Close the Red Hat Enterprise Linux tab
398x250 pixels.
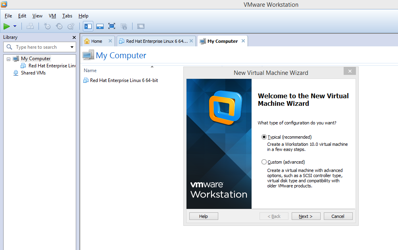[191, 41]
